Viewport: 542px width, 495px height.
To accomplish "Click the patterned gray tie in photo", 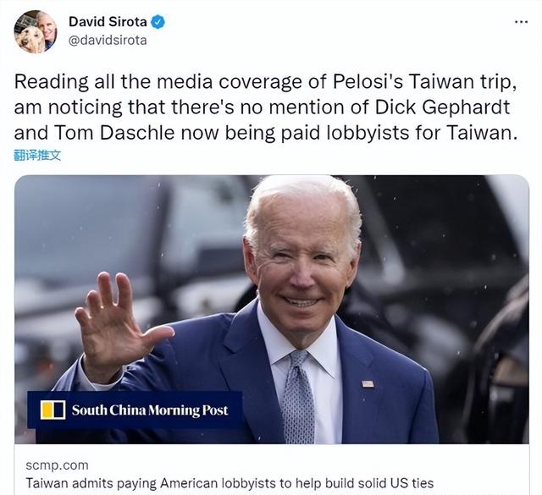I will coord(296,397).
